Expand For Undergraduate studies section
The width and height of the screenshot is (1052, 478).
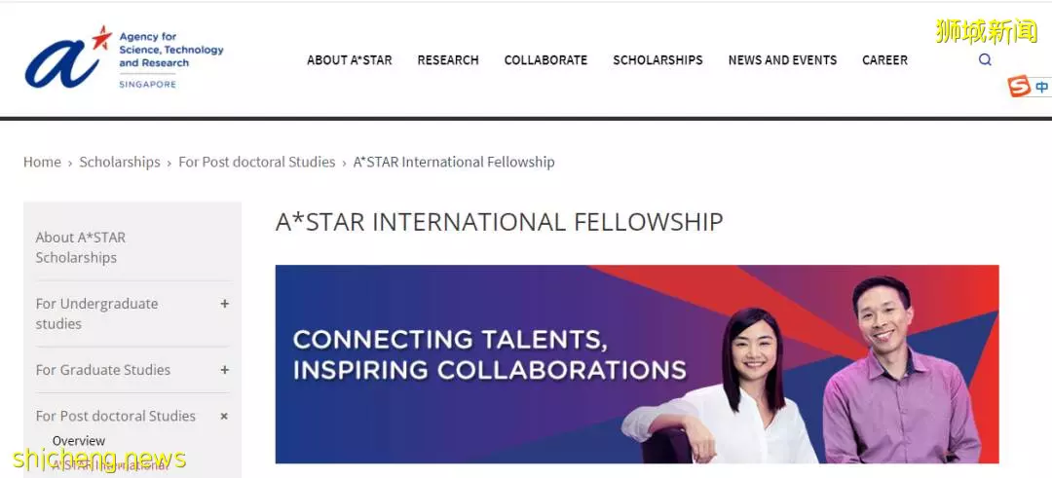[x=225, y=304]
